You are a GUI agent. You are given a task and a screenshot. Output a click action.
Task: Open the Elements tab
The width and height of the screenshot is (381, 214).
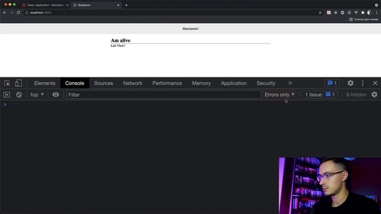(x=45, y=83)
